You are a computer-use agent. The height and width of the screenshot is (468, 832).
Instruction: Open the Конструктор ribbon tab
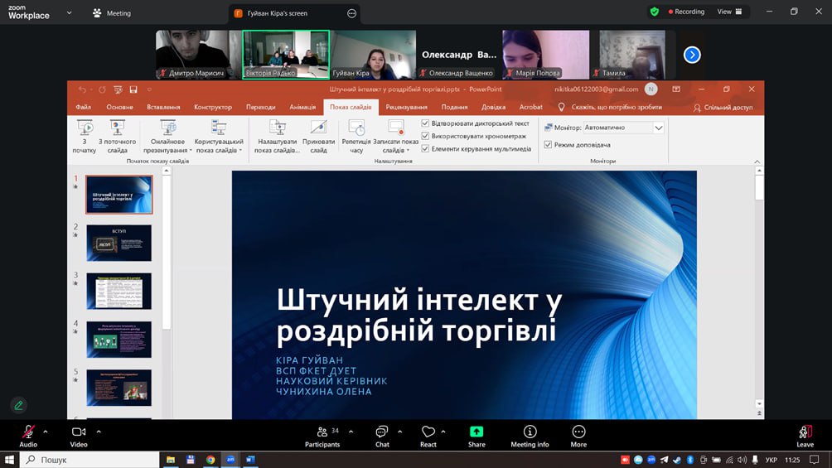click(x=213, y=107)
